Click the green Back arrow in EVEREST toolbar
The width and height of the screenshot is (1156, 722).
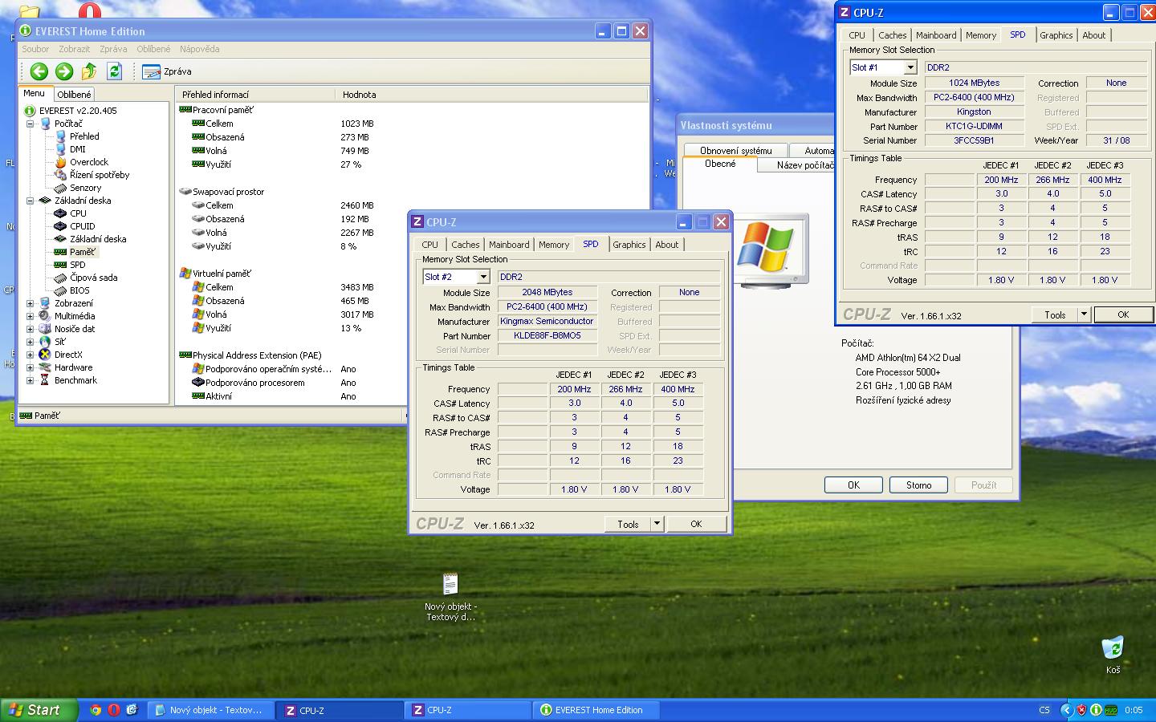(x=39, y=71)
